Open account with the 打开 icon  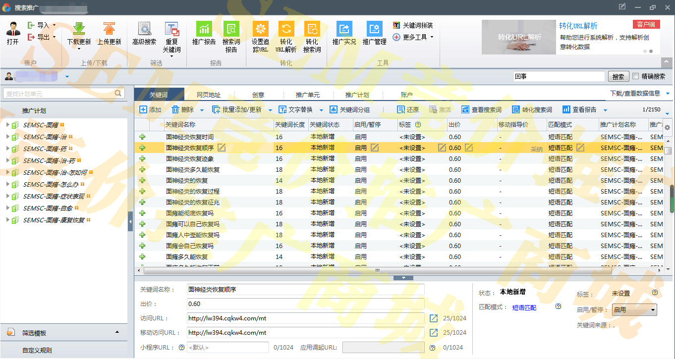13,29
